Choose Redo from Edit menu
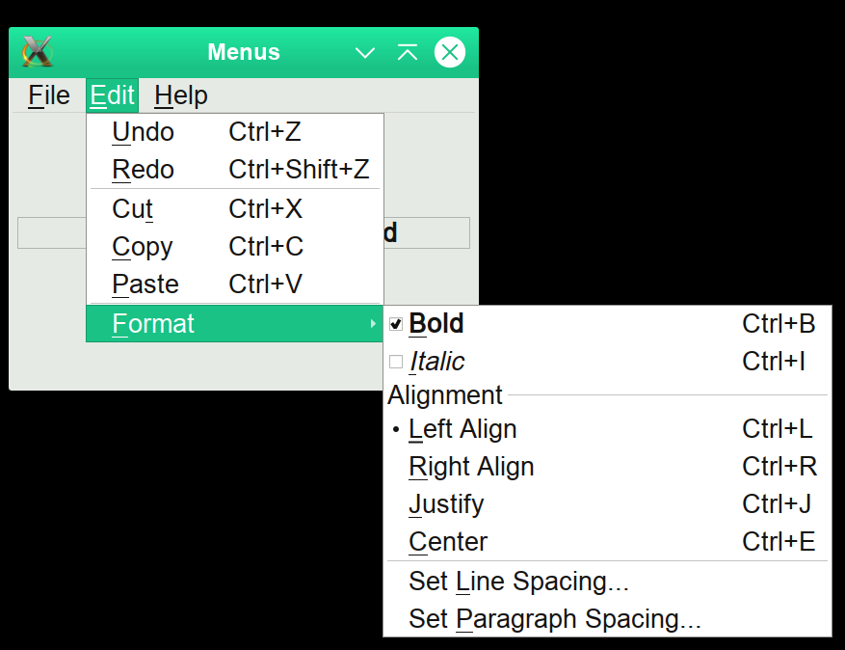 coord(144,170)
